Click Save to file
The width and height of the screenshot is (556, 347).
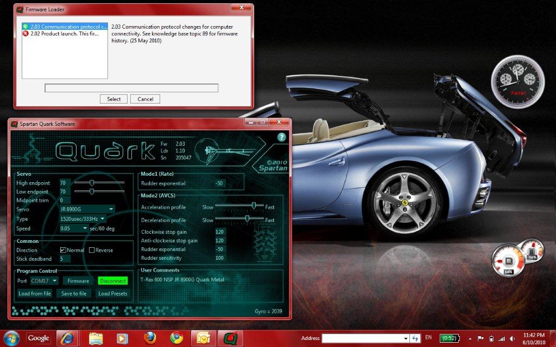(x=74, y=293)
